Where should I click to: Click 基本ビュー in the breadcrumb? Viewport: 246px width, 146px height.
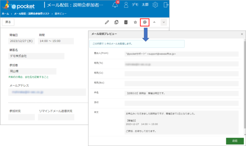click(60, 14)
